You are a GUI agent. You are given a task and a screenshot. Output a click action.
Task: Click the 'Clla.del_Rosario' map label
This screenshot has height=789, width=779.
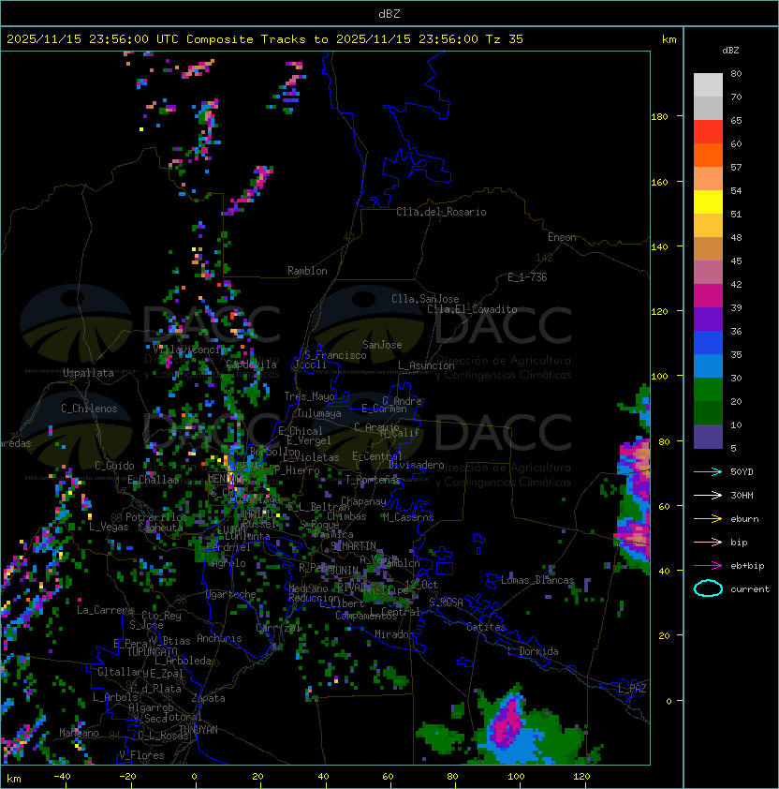[x=441, y=212]
